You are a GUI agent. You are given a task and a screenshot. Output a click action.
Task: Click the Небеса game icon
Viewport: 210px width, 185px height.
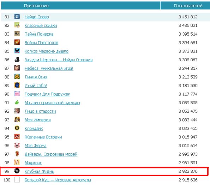click(x=17, y=68)
